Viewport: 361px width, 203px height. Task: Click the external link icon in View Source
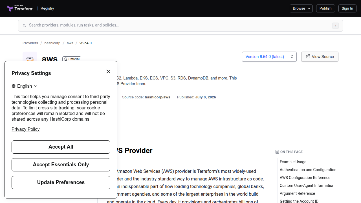click(x=308, y=57)
